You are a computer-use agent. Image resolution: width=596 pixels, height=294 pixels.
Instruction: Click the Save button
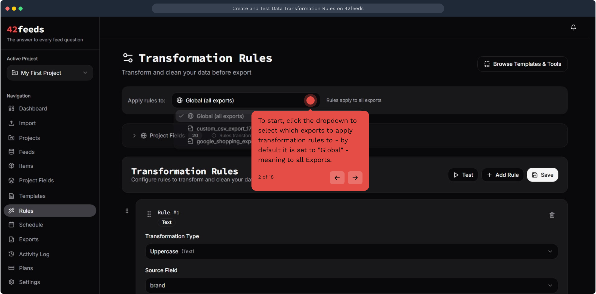click(542, 175)
